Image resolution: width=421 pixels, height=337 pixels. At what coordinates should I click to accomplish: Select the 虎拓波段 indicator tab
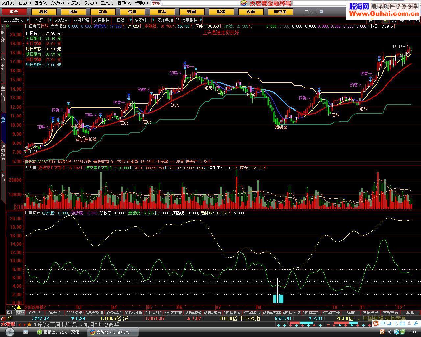pyautogui.click(x=370, y=312)
